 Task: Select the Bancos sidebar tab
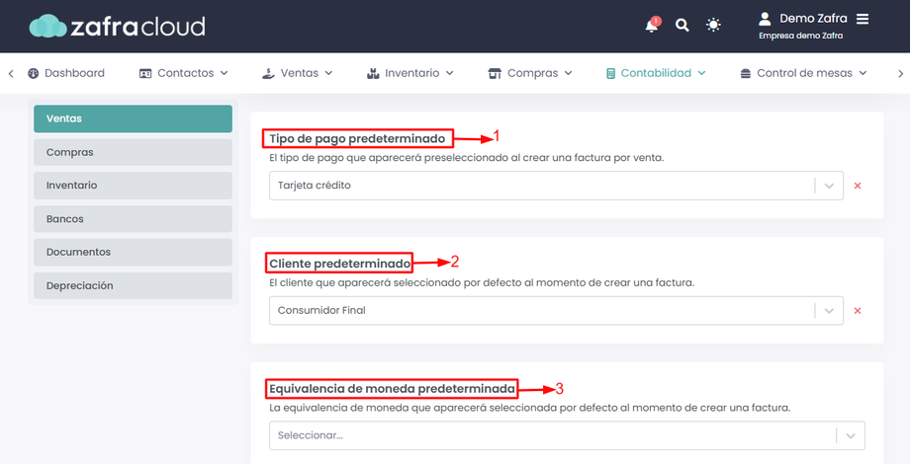(133, 219)
